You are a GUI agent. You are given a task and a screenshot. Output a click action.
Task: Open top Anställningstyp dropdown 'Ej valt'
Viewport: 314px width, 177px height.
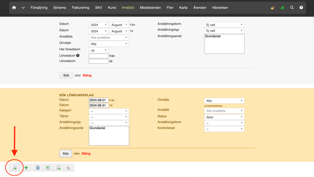pos(224,31)
